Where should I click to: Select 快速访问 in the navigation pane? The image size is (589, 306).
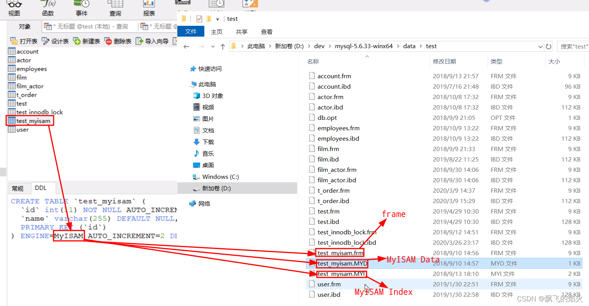tap(206, 69)
